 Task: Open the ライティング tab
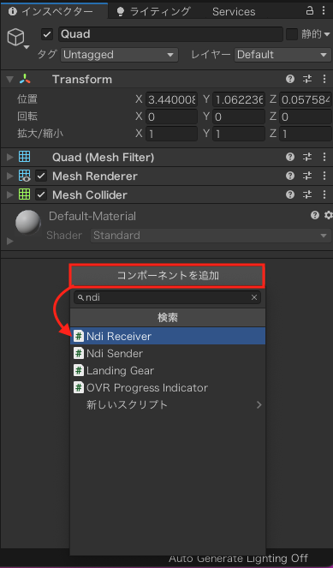153,11
